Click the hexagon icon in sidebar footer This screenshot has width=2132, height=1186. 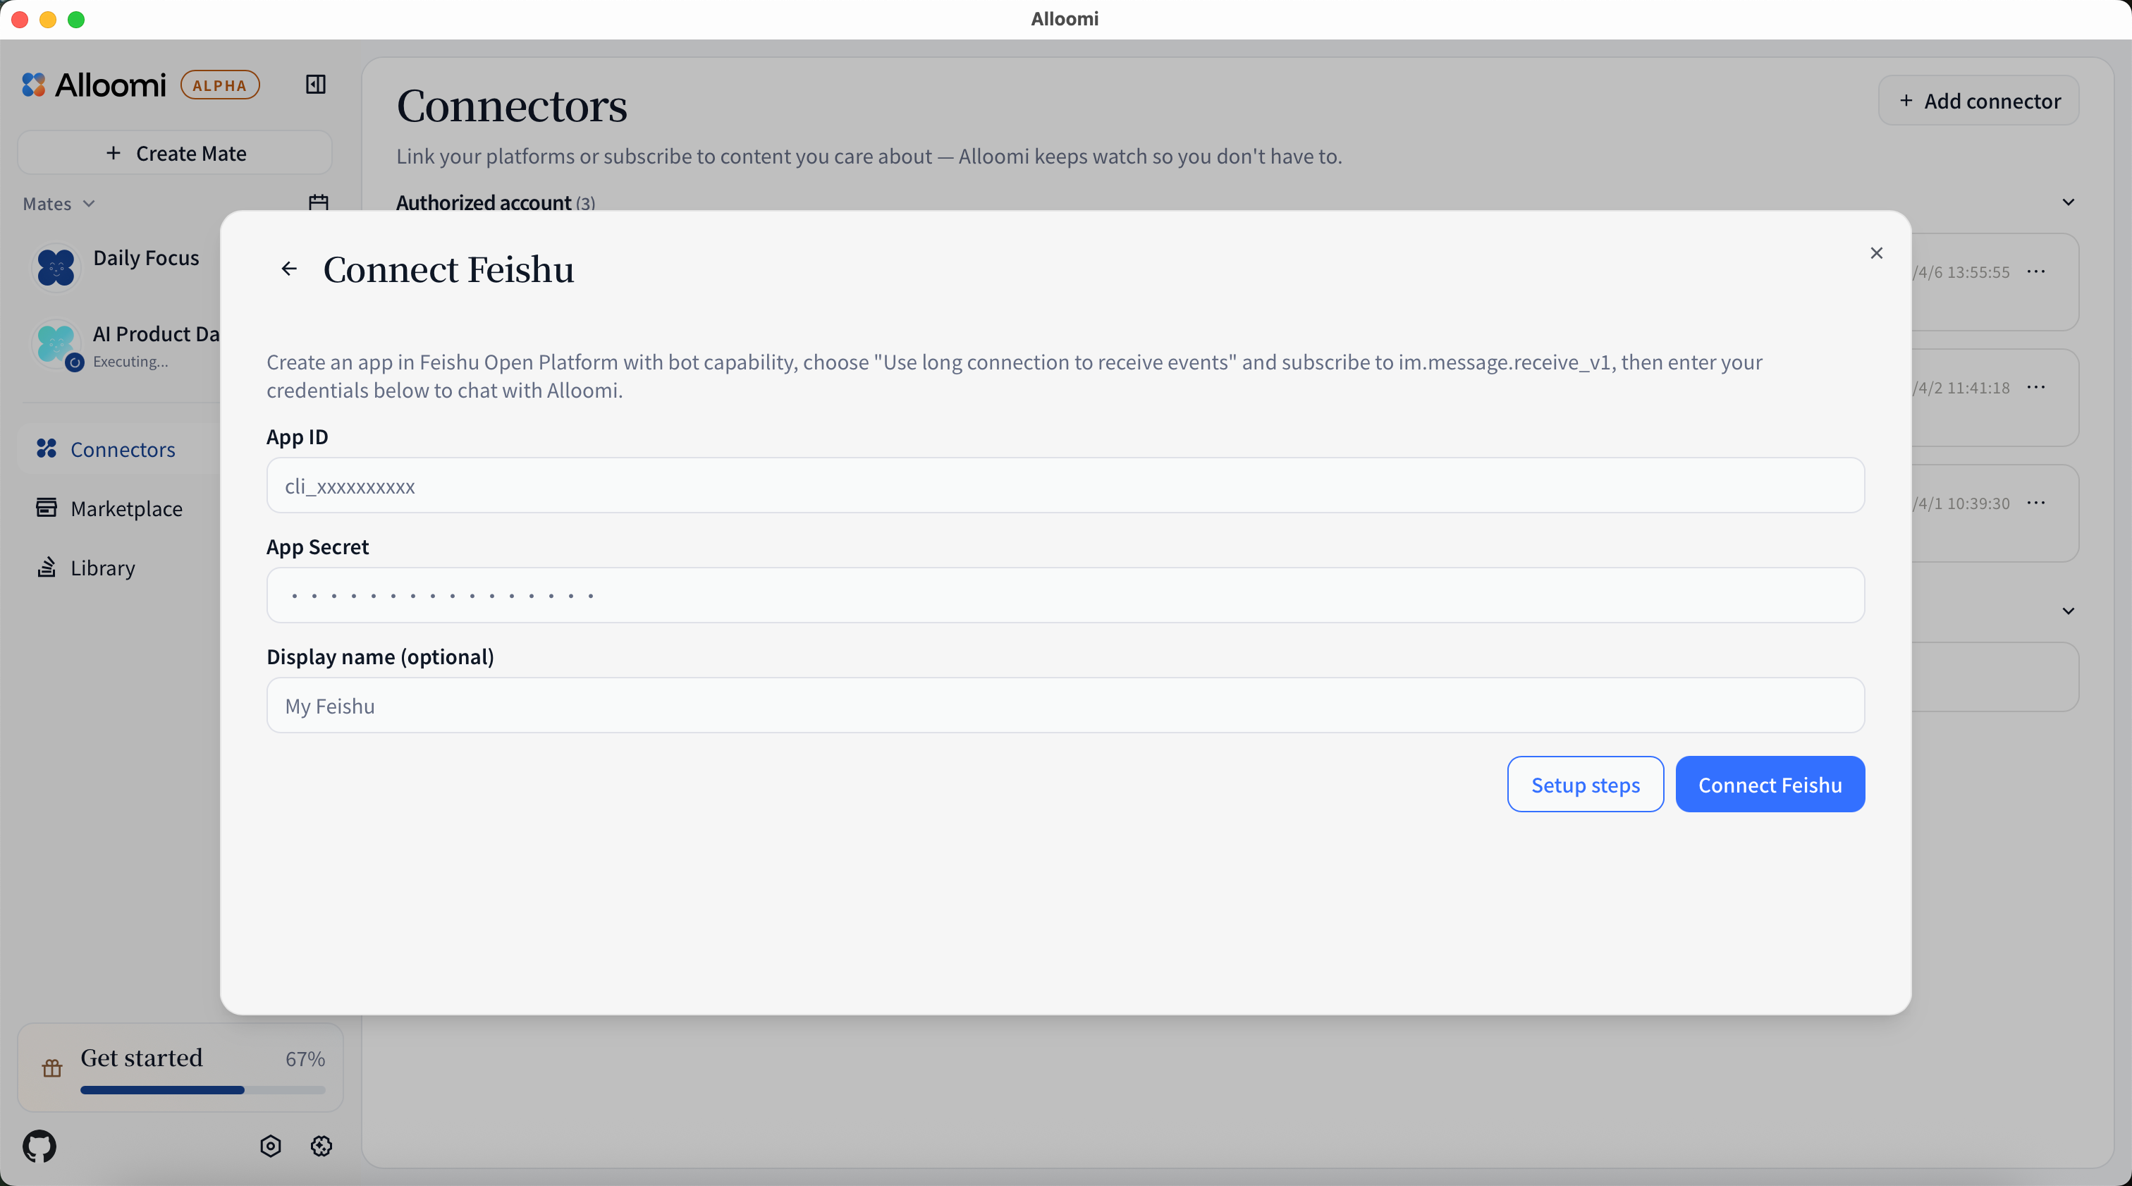(271, 1147)
